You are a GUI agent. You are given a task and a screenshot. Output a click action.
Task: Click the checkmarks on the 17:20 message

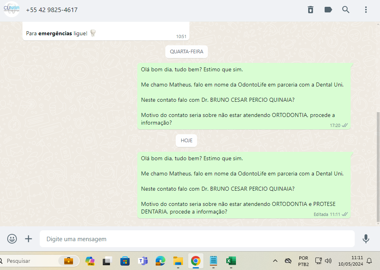(x=345, y=125)
